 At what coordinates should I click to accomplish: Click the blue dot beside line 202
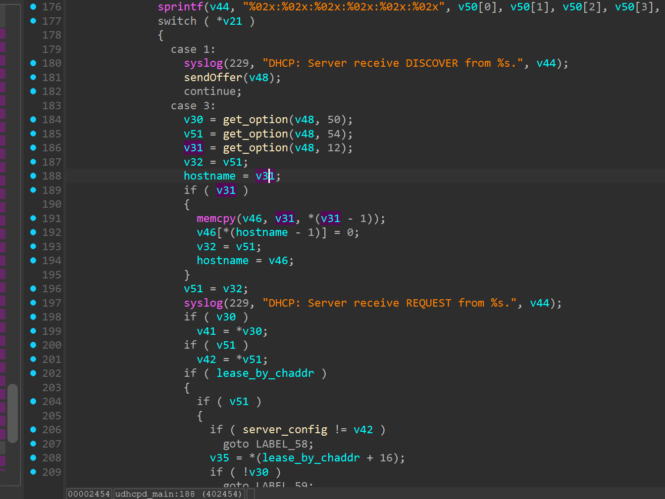[33, 373]
